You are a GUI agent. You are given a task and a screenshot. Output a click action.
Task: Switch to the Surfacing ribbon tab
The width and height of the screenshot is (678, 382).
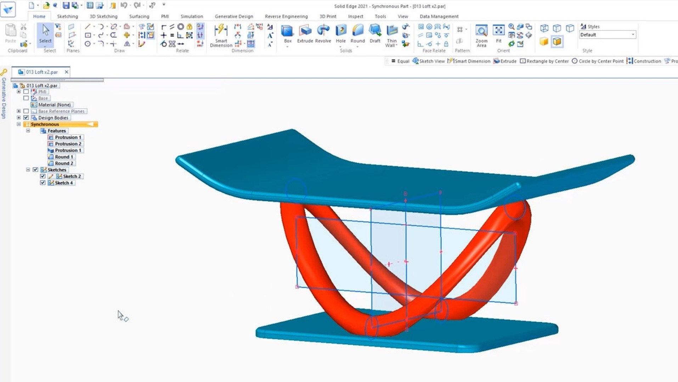click(139, 16)
